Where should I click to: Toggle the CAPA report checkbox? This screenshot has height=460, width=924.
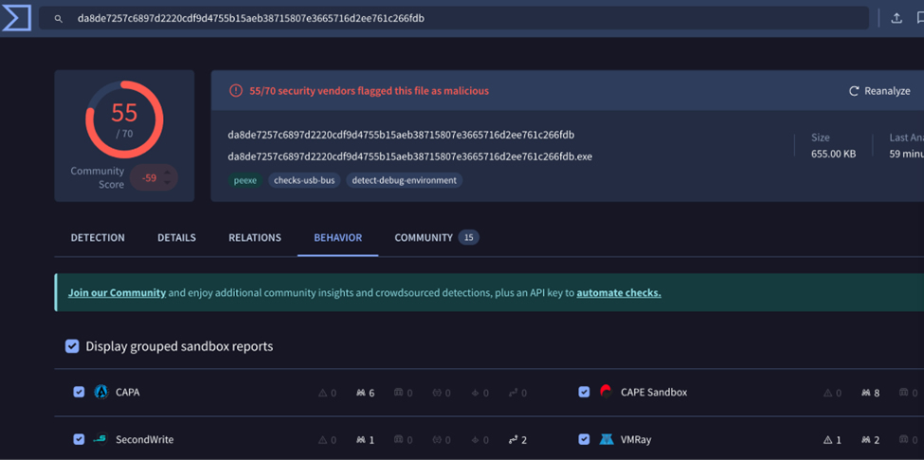click(x=79, y=392)
